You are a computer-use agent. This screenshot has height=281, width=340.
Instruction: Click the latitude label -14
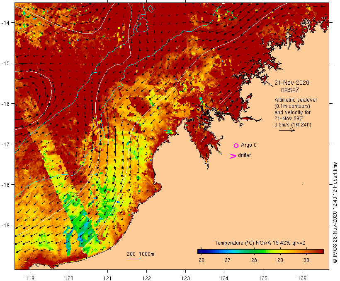[5, 23]
